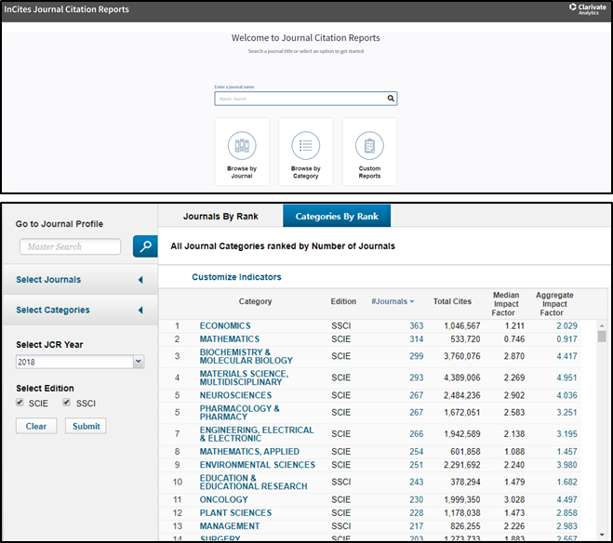Click the Total Cites column header
613x543 pixels.
click(452, 301)
